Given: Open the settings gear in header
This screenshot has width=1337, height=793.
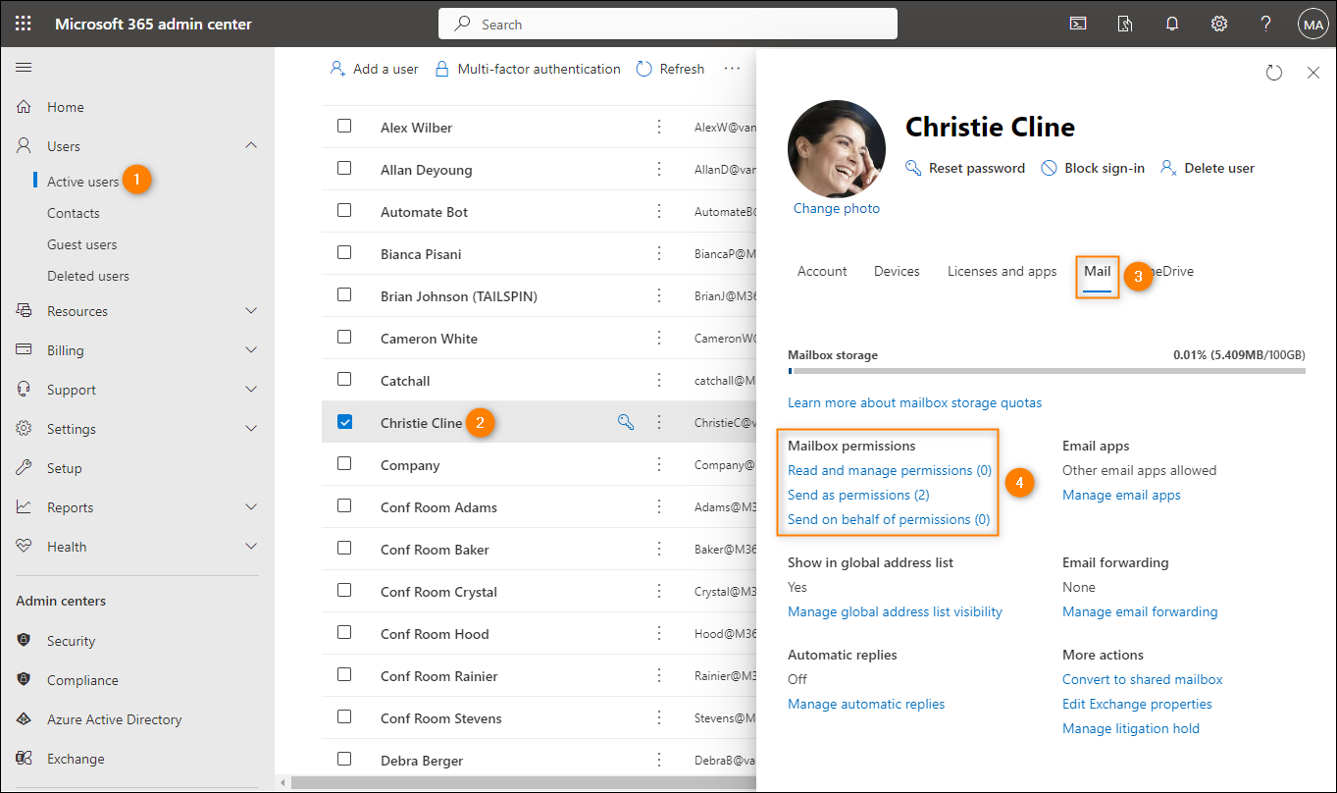Looking at the screenshot, I should pos(1219,24).
